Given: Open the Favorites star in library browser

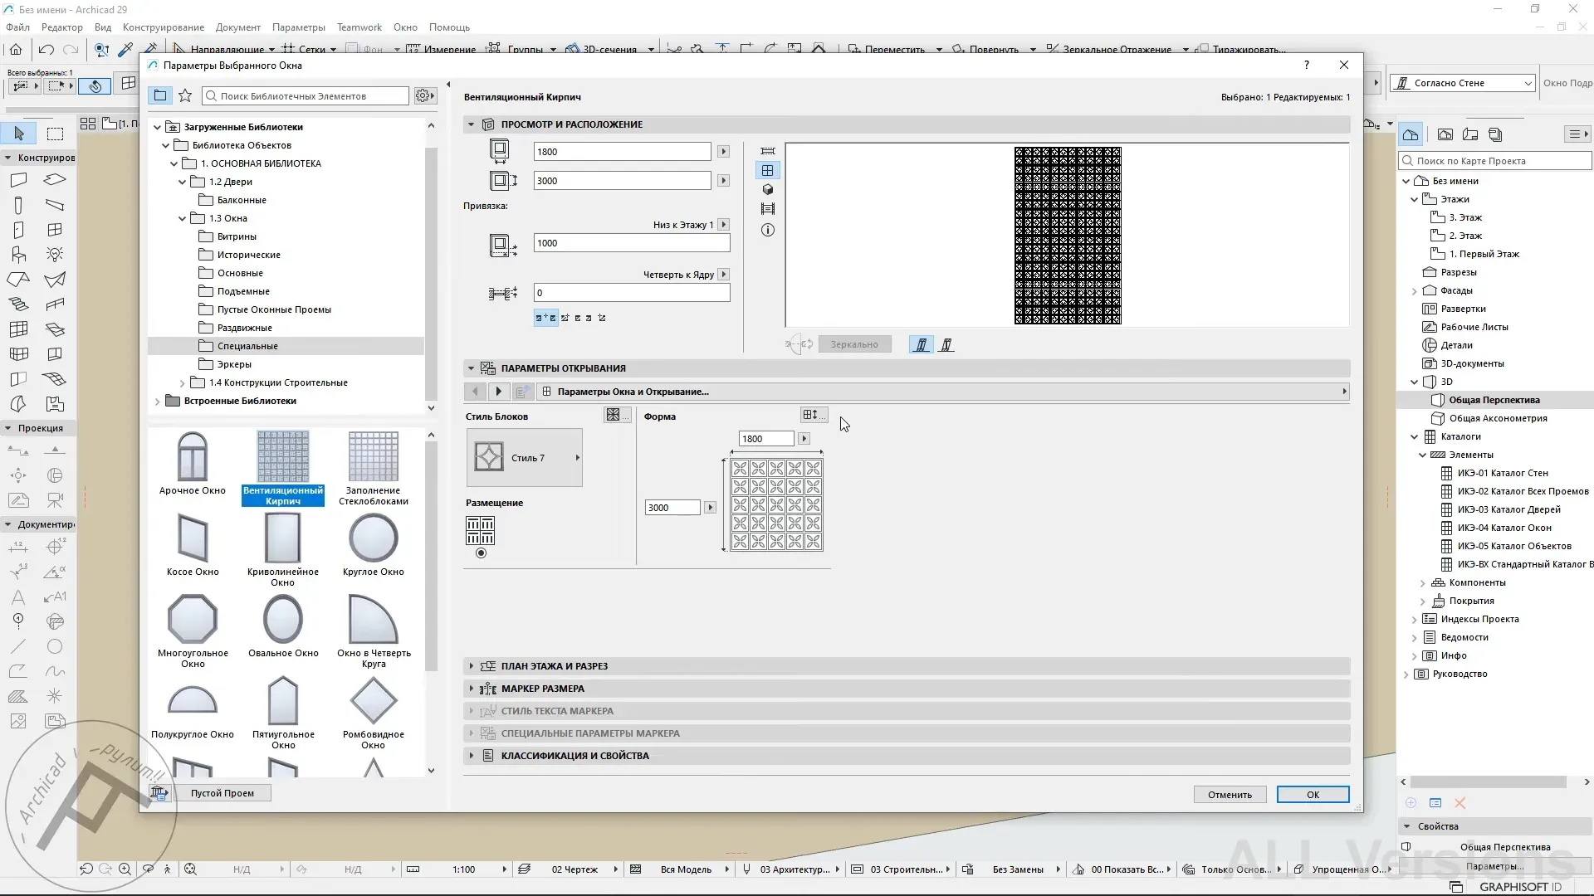Looking at the screenshot, I should (x=185, y=95).
